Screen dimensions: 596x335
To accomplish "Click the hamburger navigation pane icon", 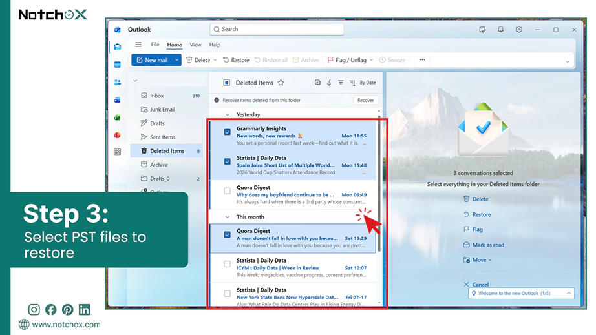I will pyautogui.click(x=138, y=45).
